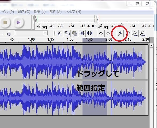Open the recording meter dropdown arrow
The image size is (157, 128).
[x=105, y=27]
